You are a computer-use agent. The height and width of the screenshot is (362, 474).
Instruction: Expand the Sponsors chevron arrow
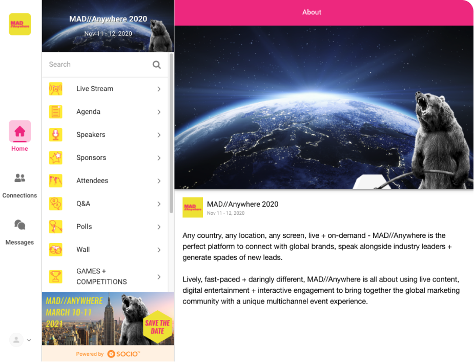tap(159, 158)
